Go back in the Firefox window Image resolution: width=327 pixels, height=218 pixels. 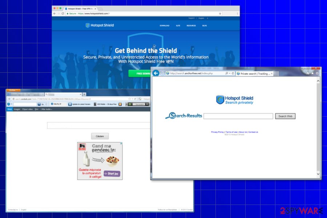(9, 99)
